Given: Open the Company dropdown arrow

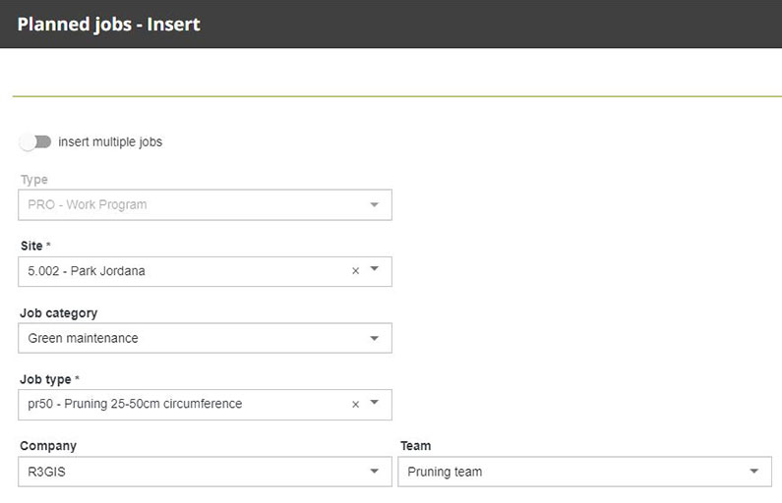Looking at the screenshot, I should [x=375, y=472].
